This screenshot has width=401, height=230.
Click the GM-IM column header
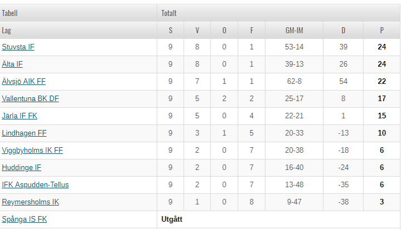coord(295,31)
